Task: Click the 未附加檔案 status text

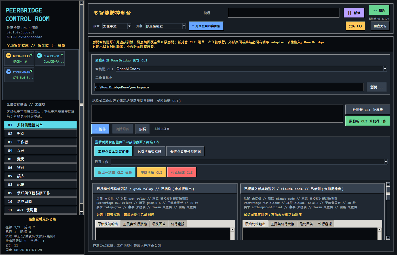Action: [x=162, y=129]
